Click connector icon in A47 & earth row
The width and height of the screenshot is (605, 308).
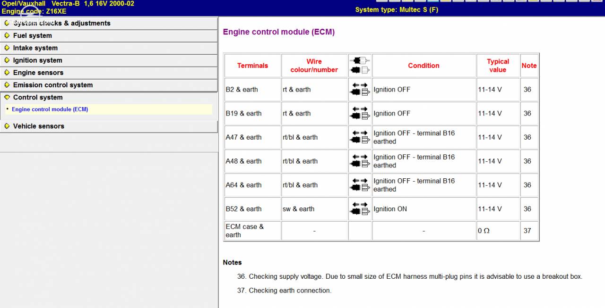point(360,137)
